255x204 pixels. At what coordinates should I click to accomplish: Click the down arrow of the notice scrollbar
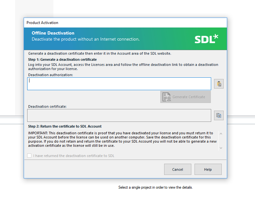click(x=221, y=148)
